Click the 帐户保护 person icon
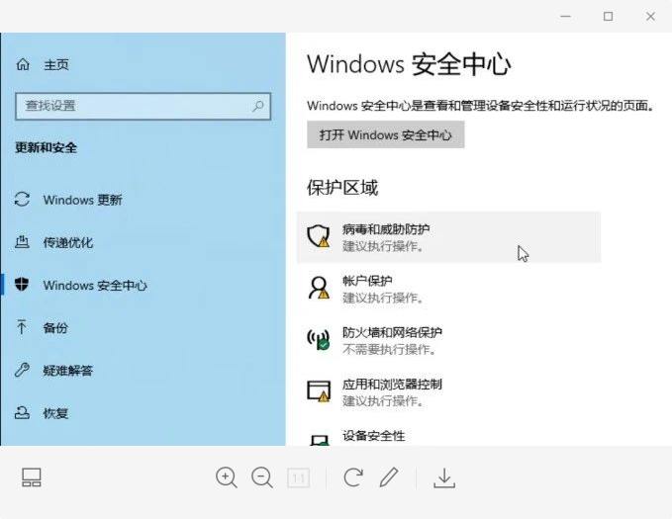The height and width of the screenshot is (519, 672). pos(319,288)
